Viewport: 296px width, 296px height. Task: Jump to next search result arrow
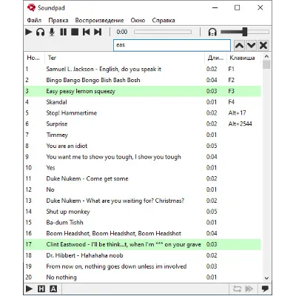pyautogui.click(x=251, y=45)
